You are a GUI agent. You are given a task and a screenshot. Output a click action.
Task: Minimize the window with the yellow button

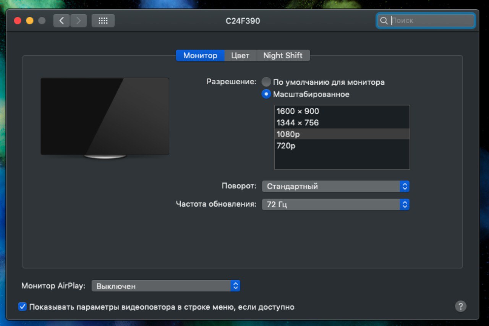(30, 21)
